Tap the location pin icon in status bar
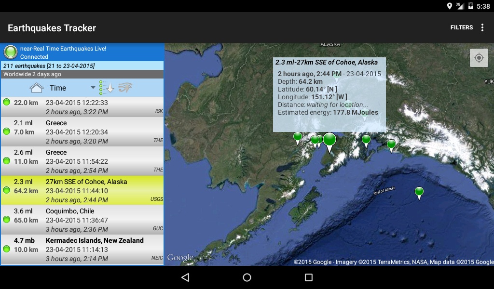Screen dimensions: 494x289 pyautogui.click(x=450, y=6)
